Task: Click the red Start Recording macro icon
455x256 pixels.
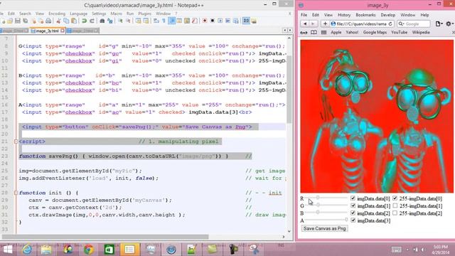Action: (205, 21)
